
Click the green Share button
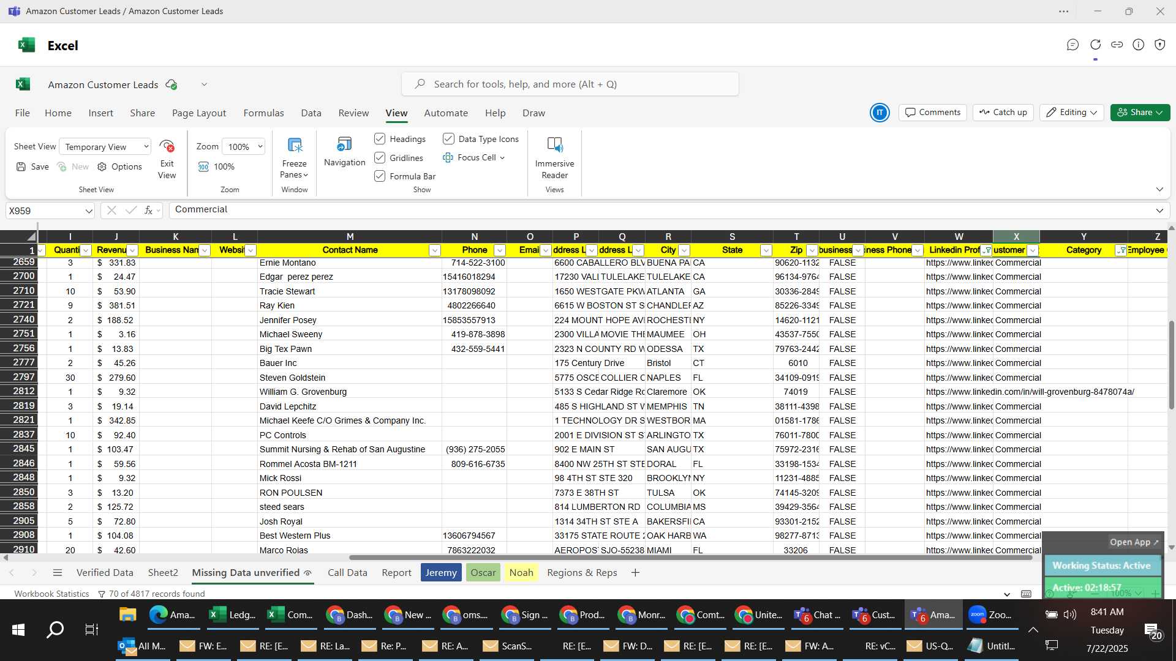pos(1140,113)
